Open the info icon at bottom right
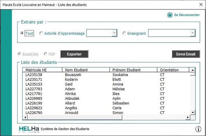206x136 pixels. [198, 129]
